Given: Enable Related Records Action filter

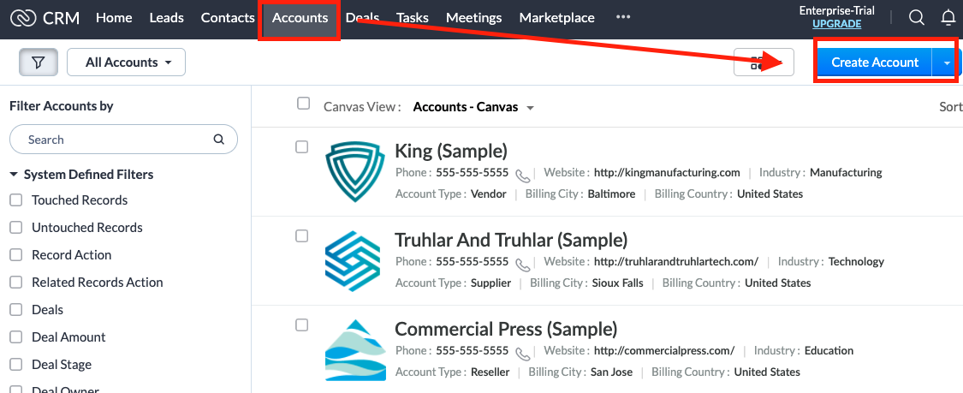Looking at the screenshot, I should [x=16, y=283].
